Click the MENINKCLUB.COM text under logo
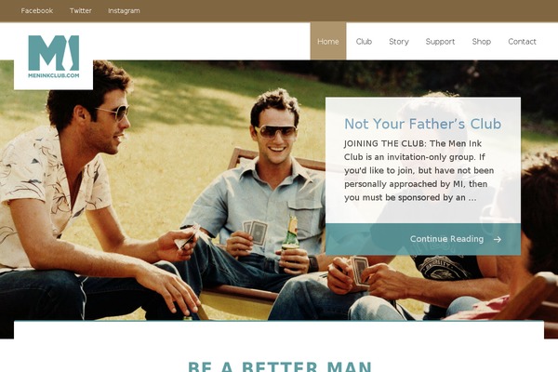The width and height of the screenshot is (558, 372). click(53, 75)
